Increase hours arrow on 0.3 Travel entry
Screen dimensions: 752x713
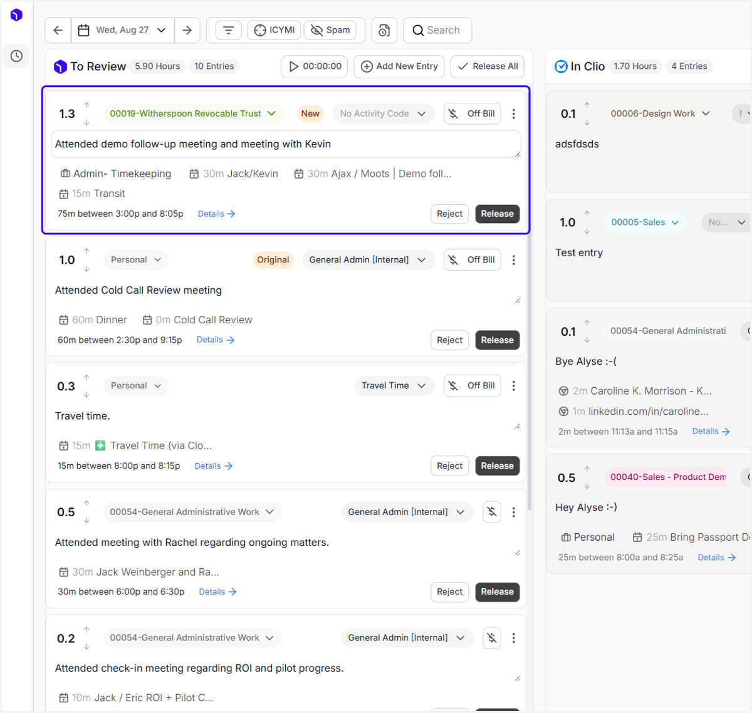pos(86,378)
